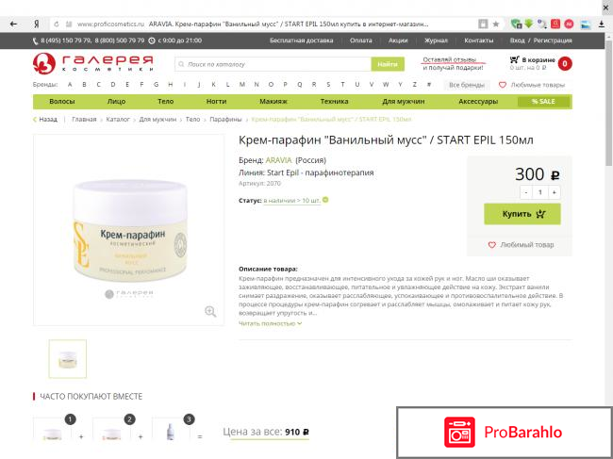Click the green Купить button
The height and width of the screenshot is (459, 613).
[522, 214]
